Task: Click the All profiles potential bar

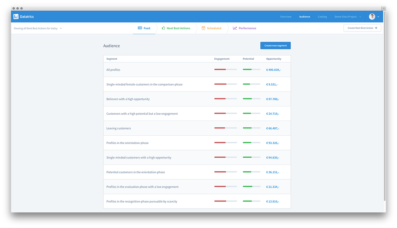Action: coord(252,69)
